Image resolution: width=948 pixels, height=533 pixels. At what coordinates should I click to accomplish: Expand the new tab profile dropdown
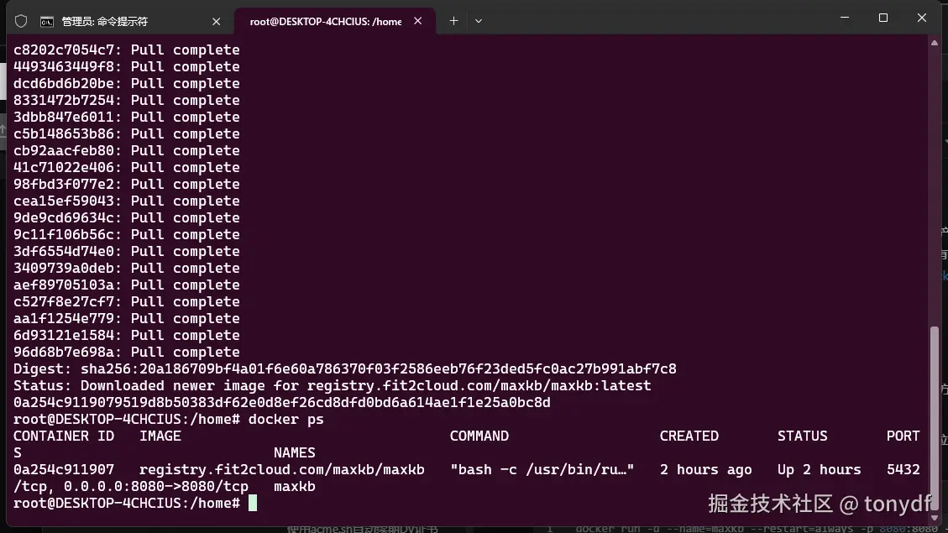[x=479, y=21]
